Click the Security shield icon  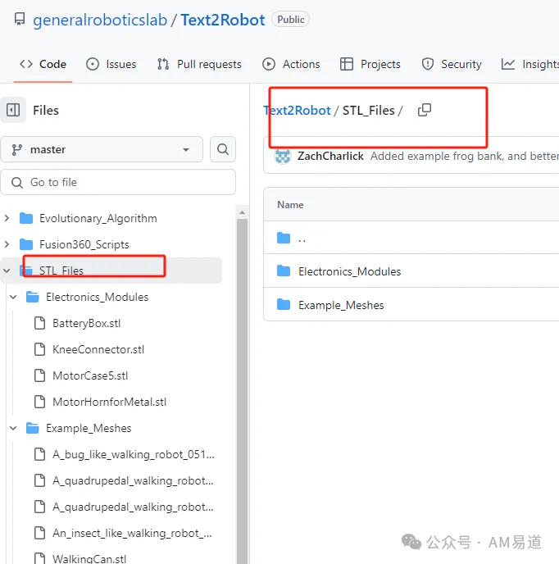click(x=427, y=64)
